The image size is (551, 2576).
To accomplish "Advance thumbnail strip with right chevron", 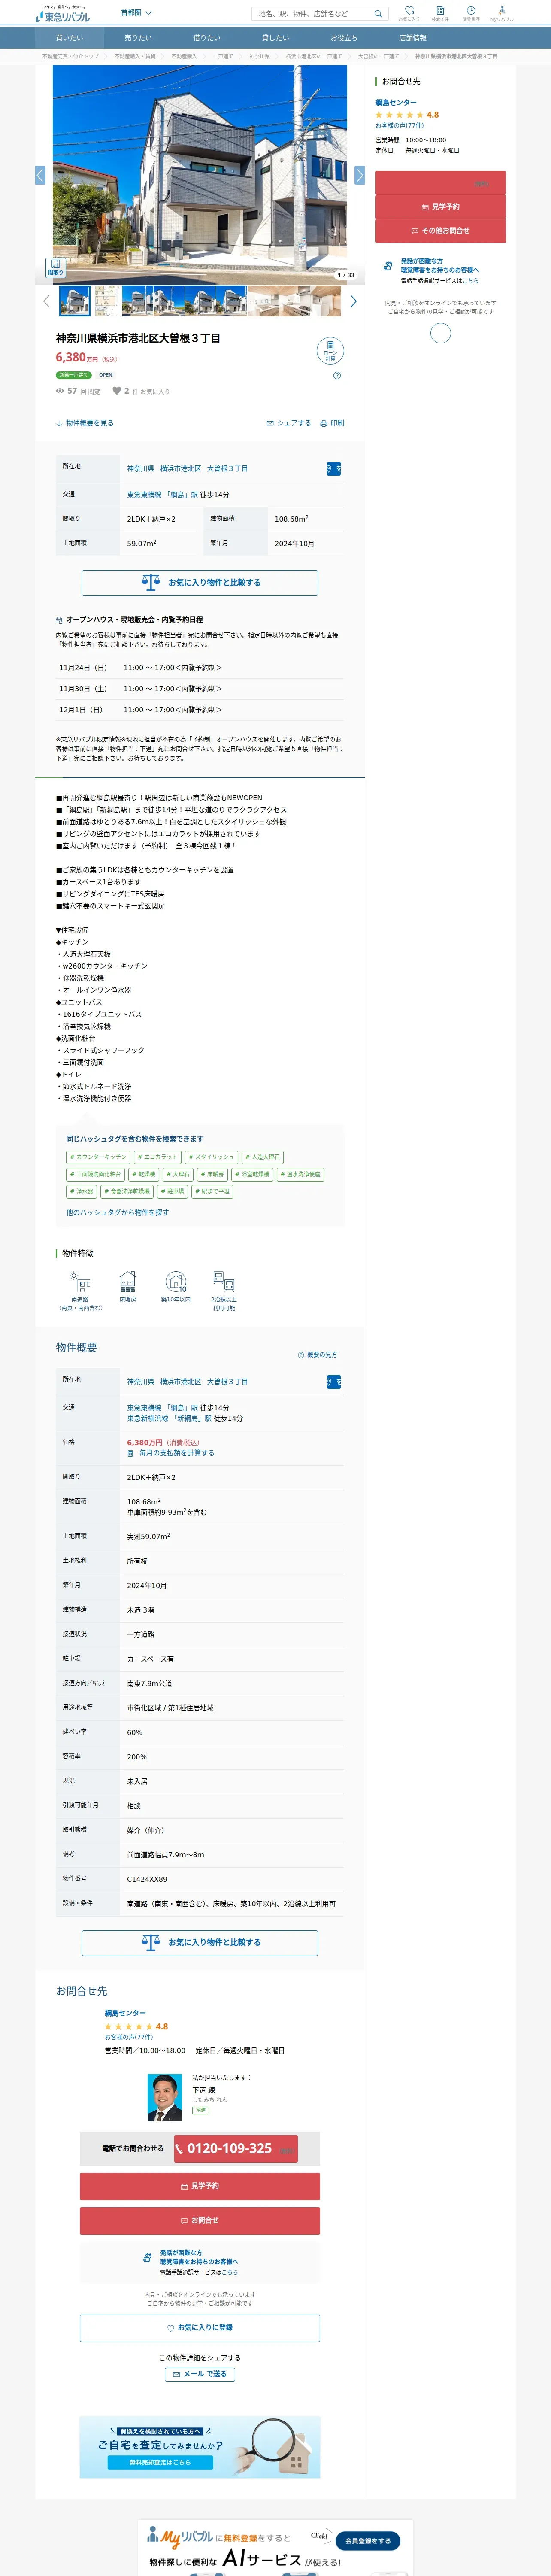I will tap(353, 301).
